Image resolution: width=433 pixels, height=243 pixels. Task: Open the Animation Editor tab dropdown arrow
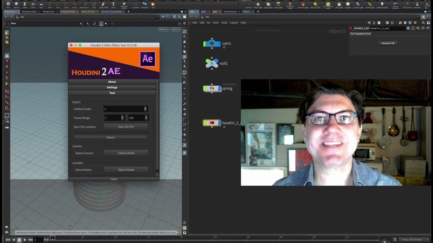tap(39, 12)
